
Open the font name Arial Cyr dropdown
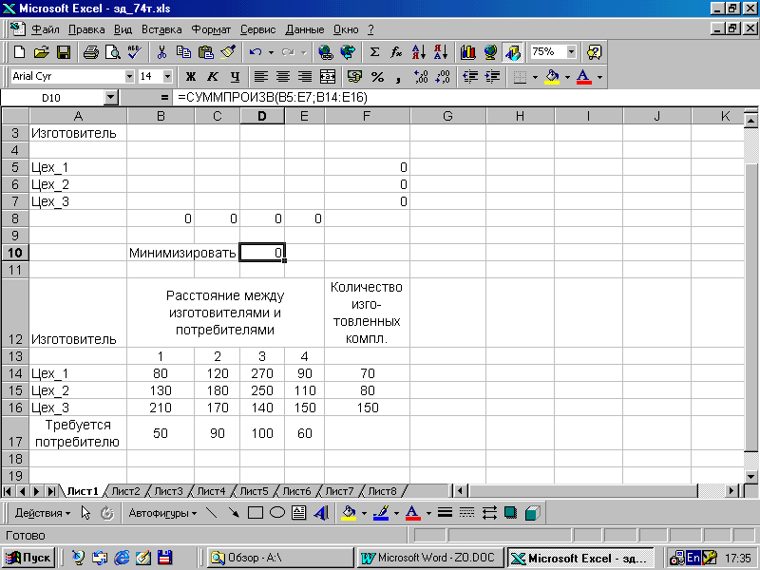129,77
